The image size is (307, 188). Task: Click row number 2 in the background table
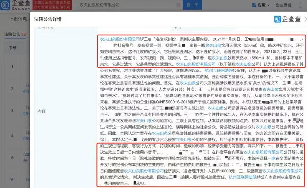click(12, 89)
